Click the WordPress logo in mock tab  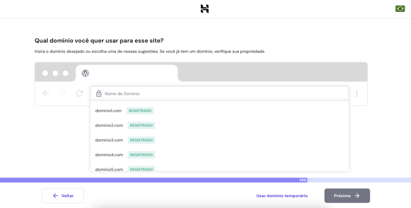(85, 73)
